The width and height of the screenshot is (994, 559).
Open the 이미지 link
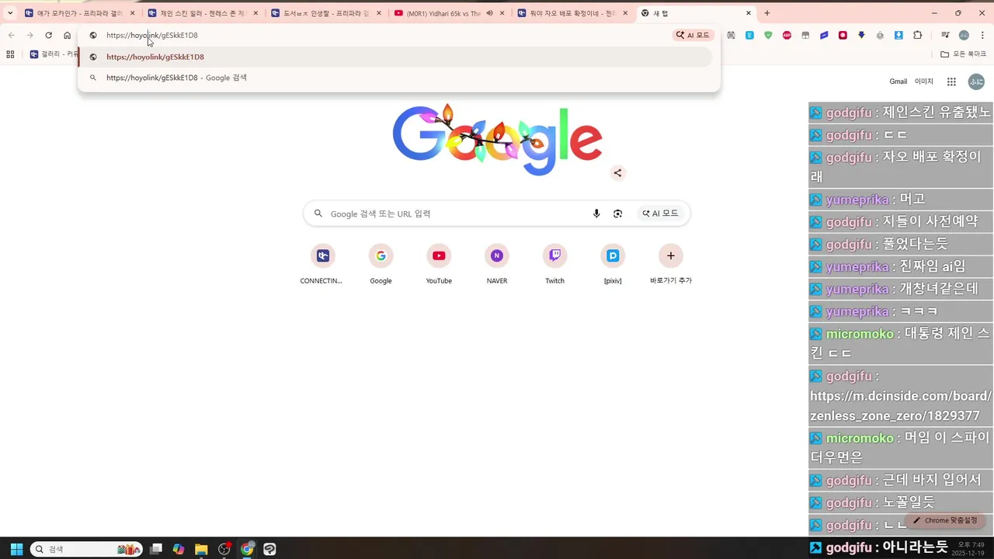(x=924, y=82)
